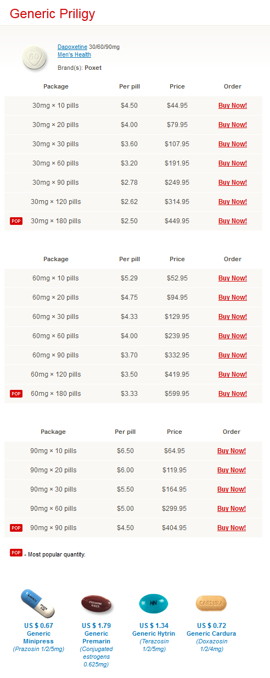Buy Now for 30mg × 10 pills

click(233, 106)
